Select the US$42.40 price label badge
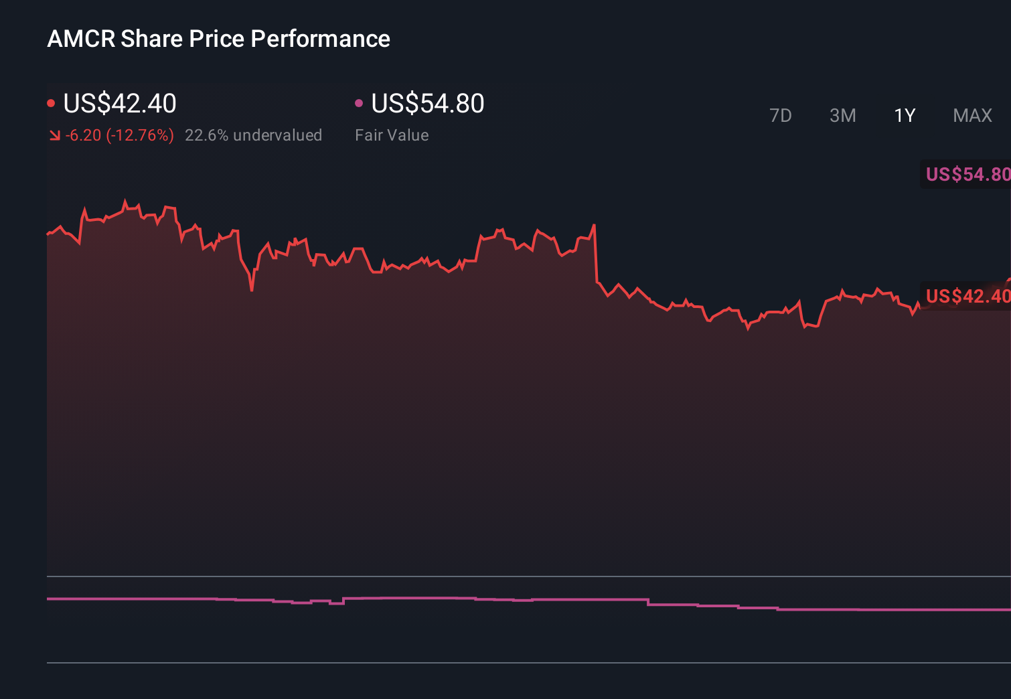 point(966,297)
